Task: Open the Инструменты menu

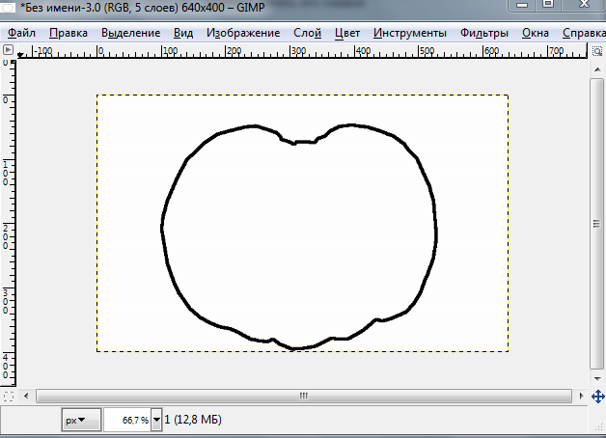Action: (410, 33)
